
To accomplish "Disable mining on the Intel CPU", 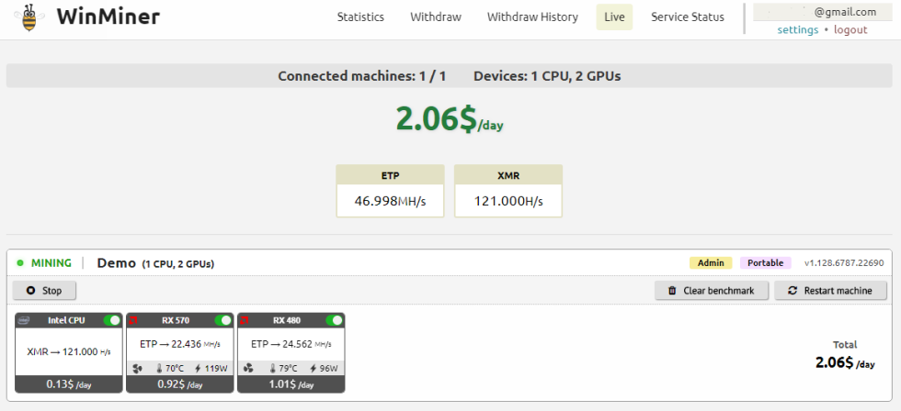I will click(x=112, y=320).
